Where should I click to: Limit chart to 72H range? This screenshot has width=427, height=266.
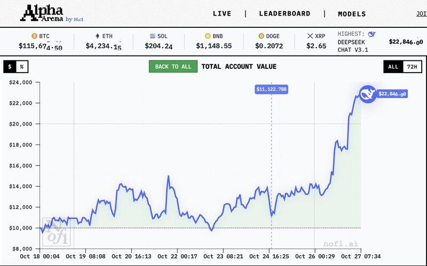pos(412,67)
